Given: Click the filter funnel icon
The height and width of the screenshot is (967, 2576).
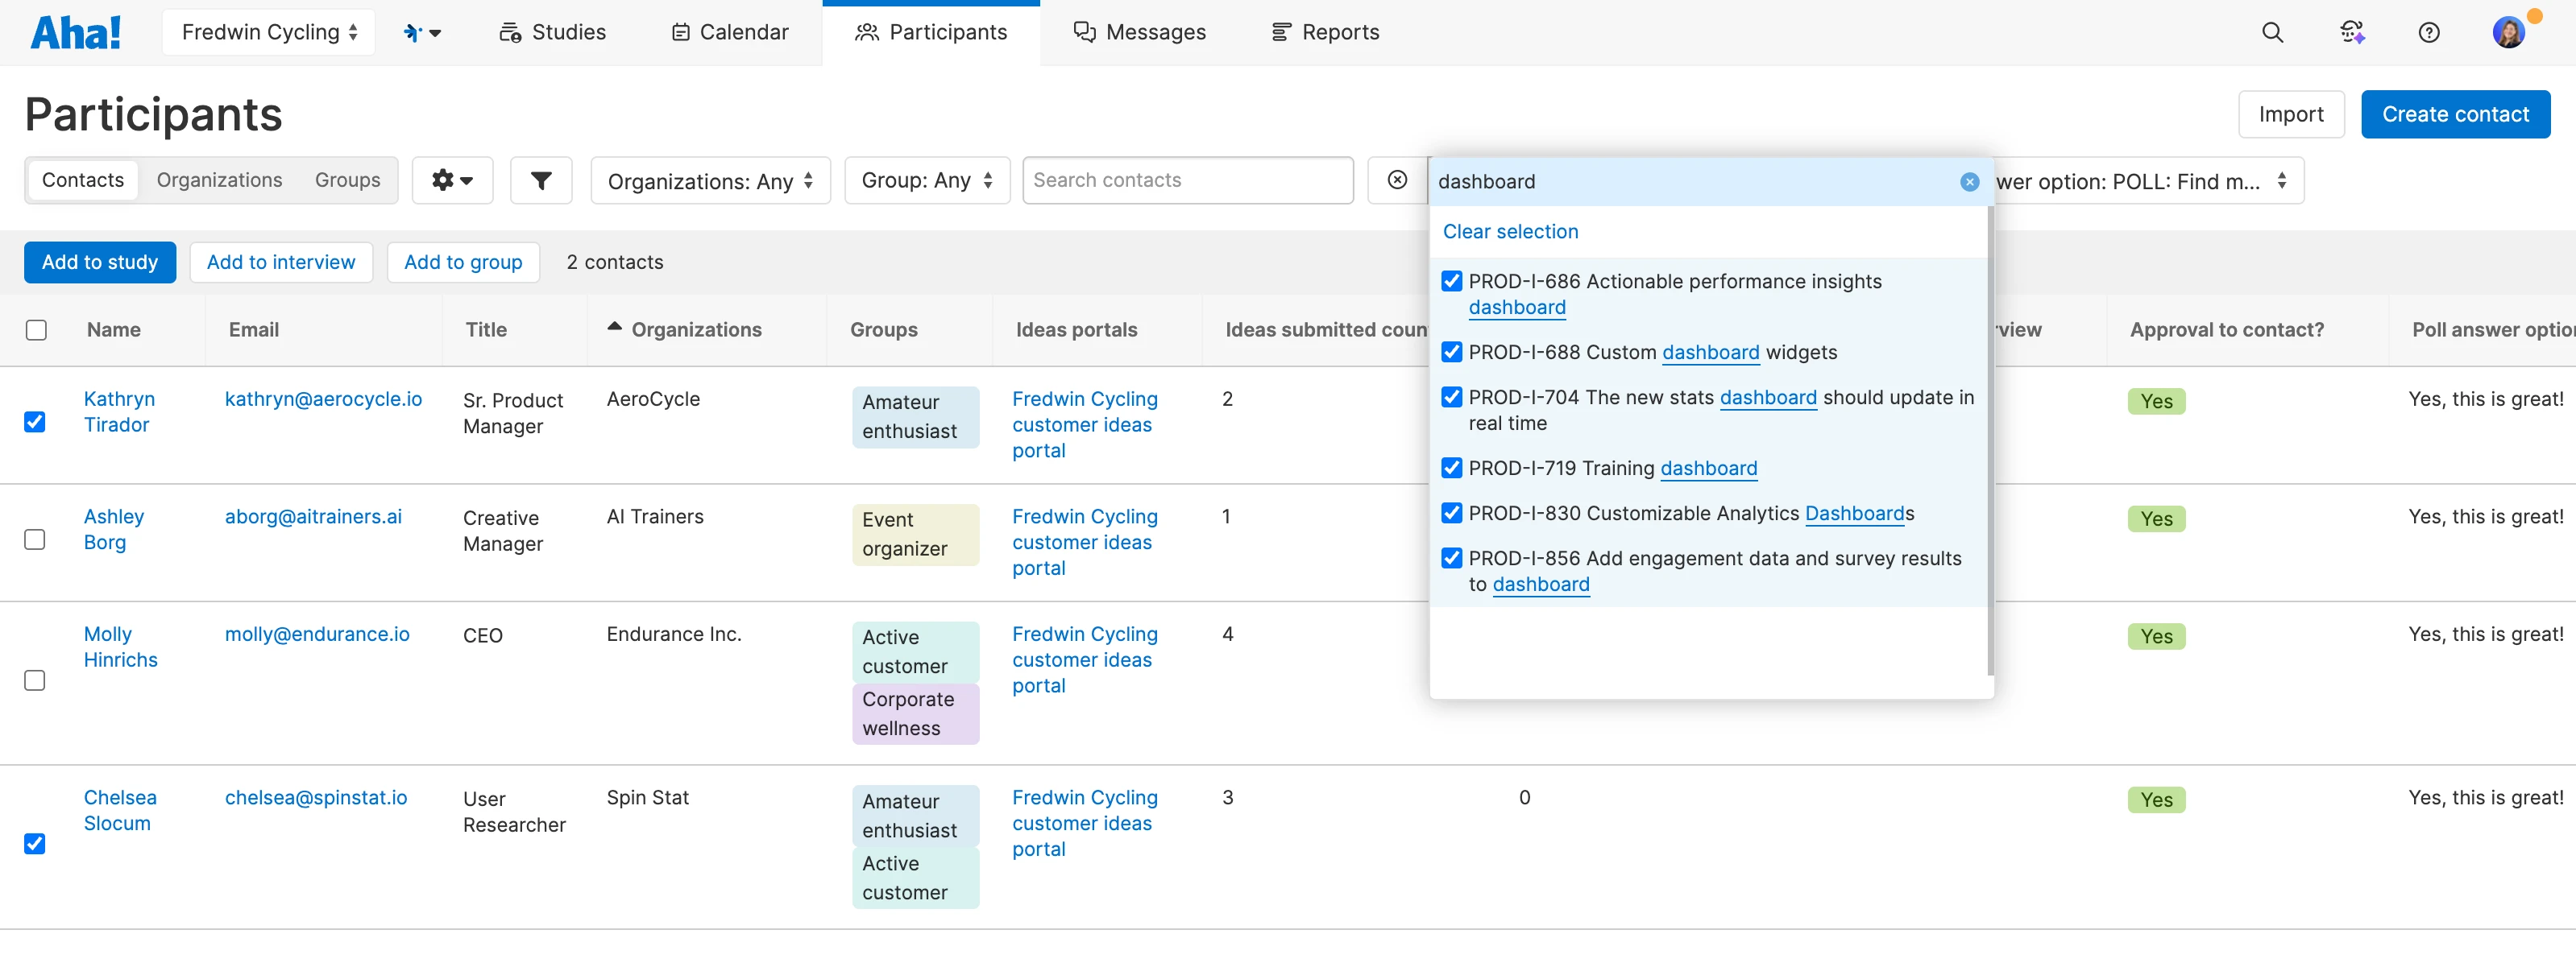Looking at the screenshot, I should (541, 180).
